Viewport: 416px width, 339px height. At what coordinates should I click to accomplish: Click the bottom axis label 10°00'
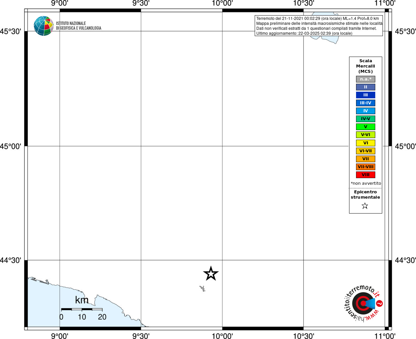222,336
